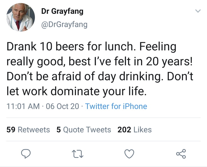Click the Twitter for iPhone source link
207x167 pixels.
(116, 106)
